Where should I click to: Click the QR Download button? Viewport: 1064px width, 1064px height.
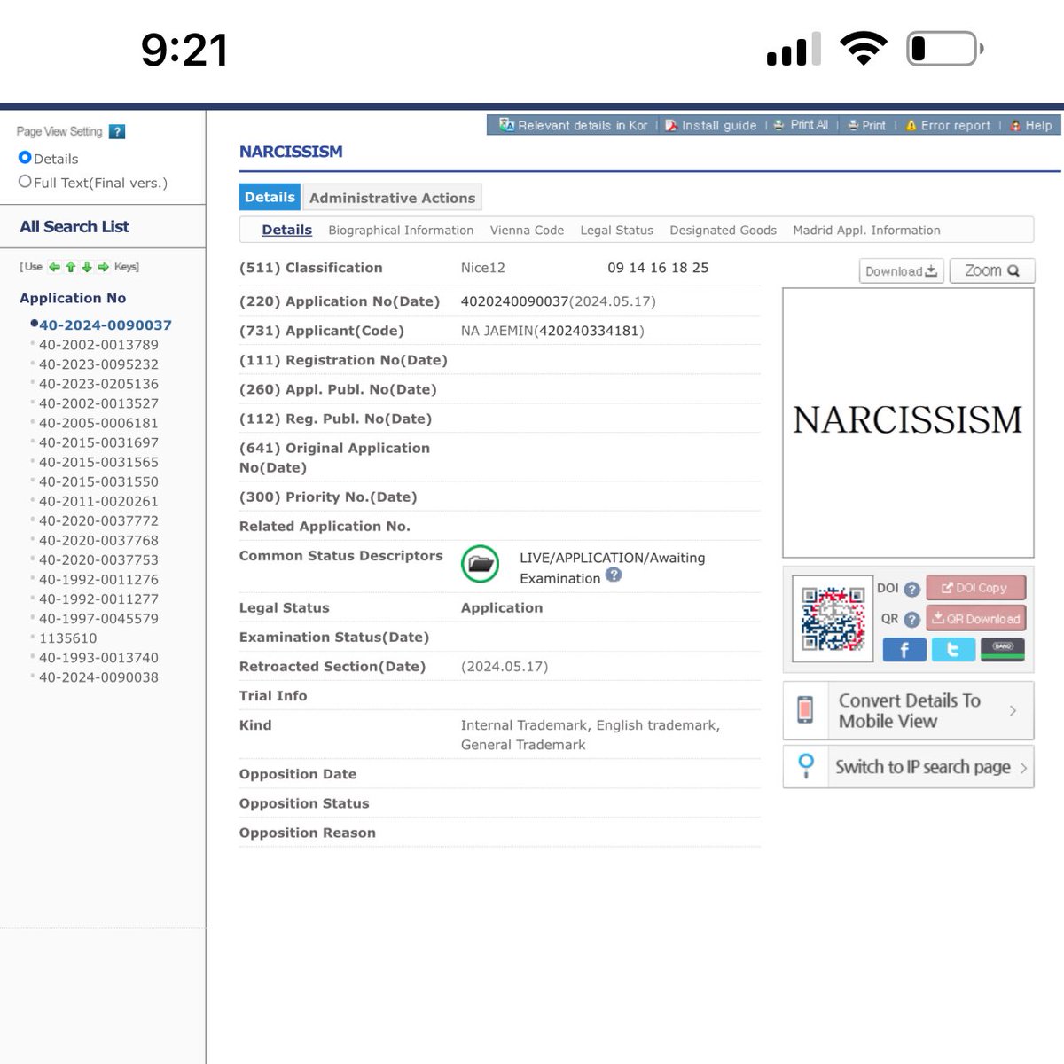pyautogui.click(x=975, y=618)
